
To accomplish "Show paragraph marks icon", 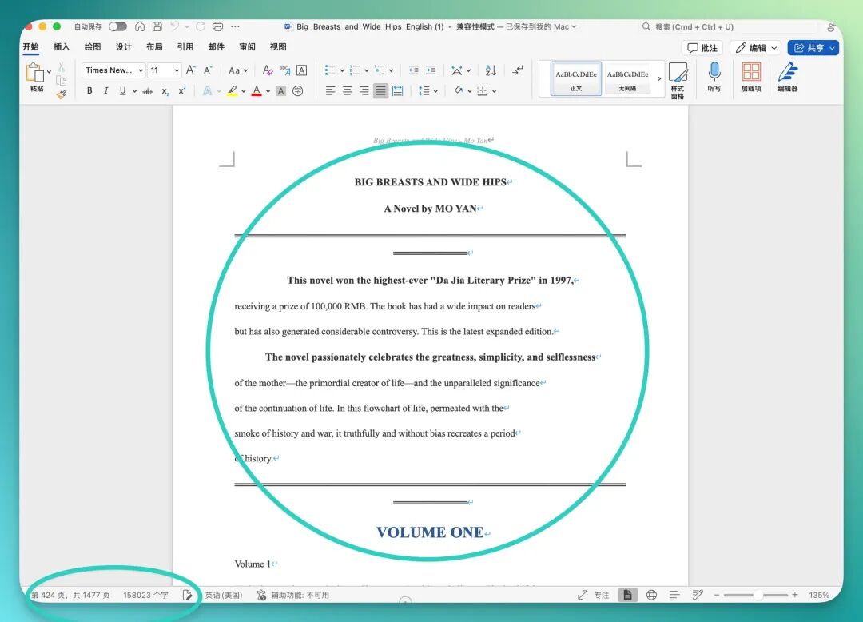I will click(x=518, y=70).
